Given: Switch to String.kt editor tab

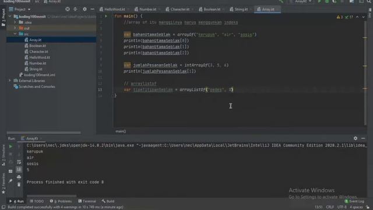Looking at the screenshot, I should pos(241,9).
